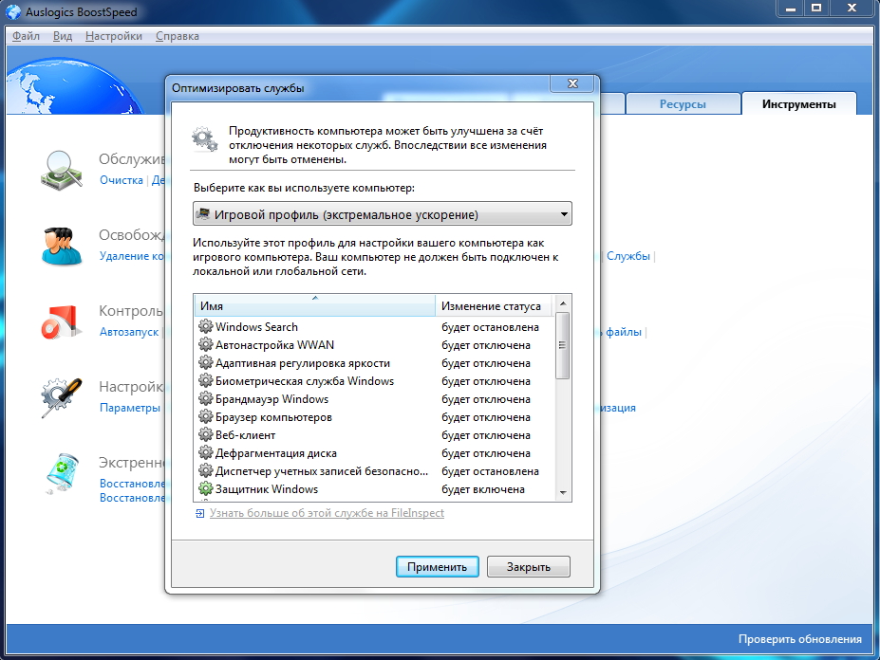Select the Адаптивная регулировка яркости row
The height and width of the screenshot is (660, 880).
[374, 363]
